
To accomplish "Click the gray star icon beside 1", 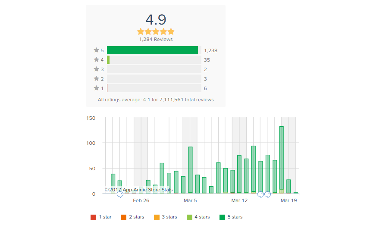I will 96,88.
